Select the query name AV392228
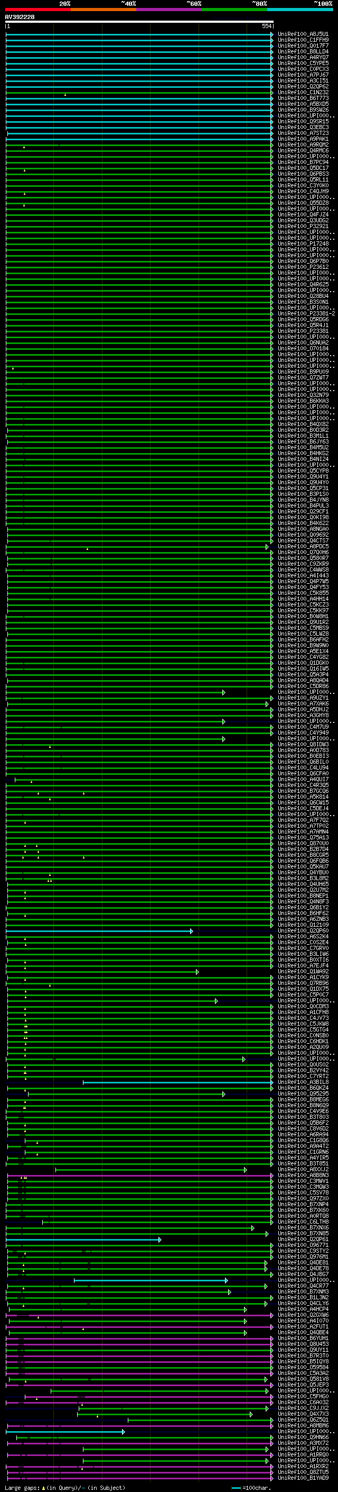Image resolution: width=338 pixels, height=1492 pixels. 20,17
